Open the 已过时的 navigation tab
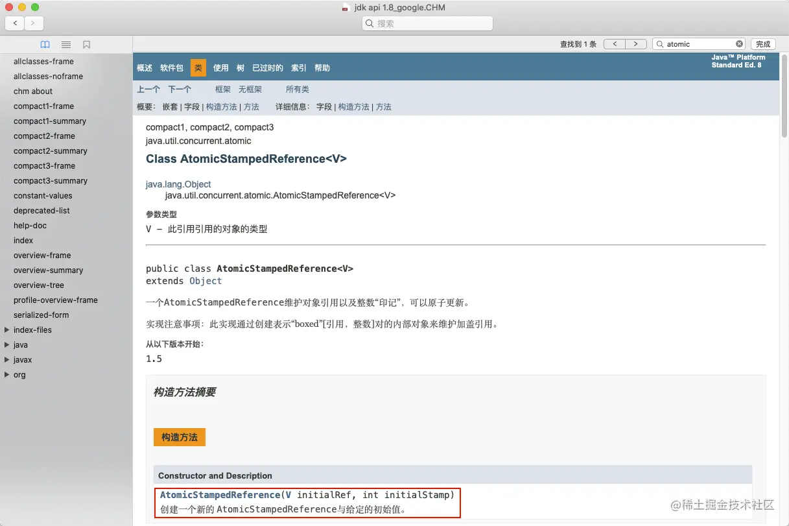This screenshot has height=526, width=789. click(x=268, y=68)
